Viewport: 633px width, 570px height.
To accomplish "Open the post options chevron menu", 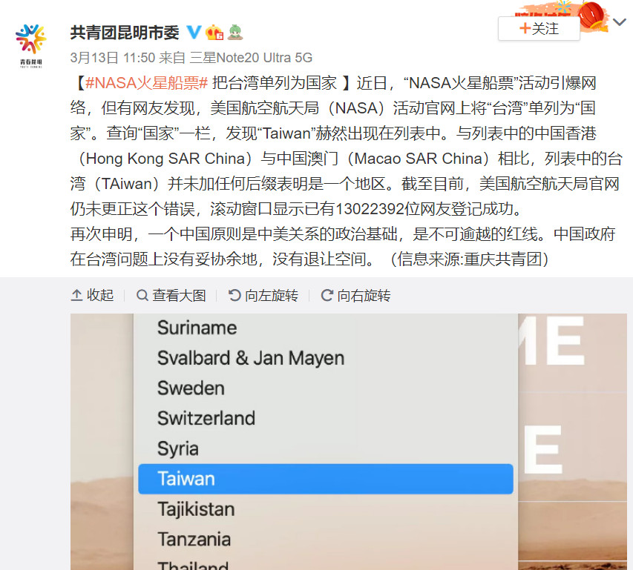I will (619, 23).
